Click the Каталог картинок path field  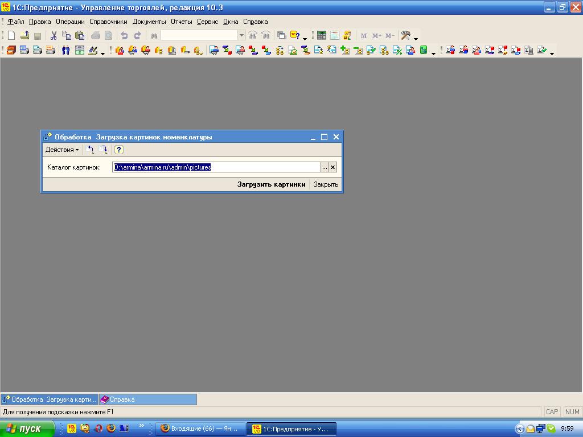coord(216,167)
